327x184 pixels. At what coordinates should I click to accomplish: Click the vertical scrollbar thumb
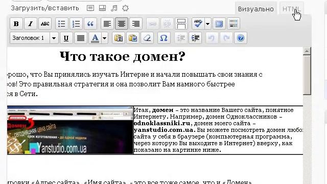coord(307,75)
